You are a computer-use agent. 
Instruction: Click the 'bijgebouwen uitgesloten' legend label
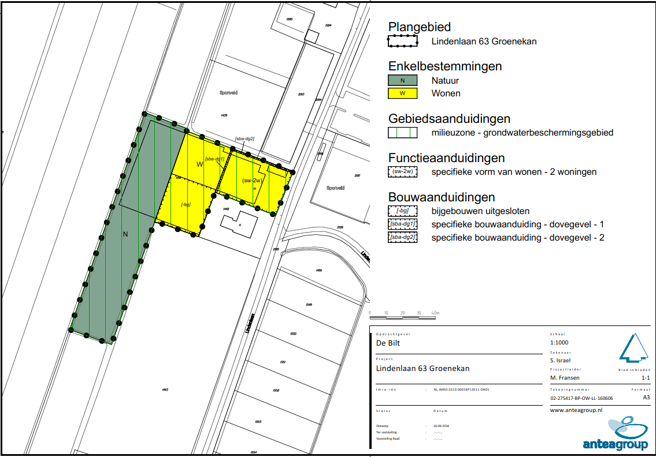(481, 211)
